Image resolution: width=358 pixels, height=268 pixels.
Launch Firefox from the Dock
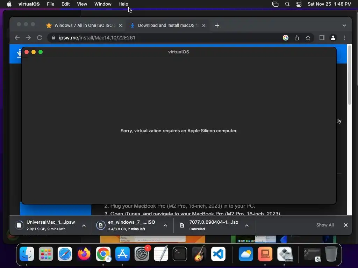tap(84, 254)
